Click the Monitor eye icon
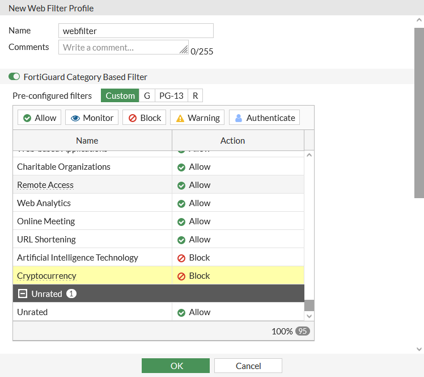Viewport: 424px width, 377px height. point(75,118)
